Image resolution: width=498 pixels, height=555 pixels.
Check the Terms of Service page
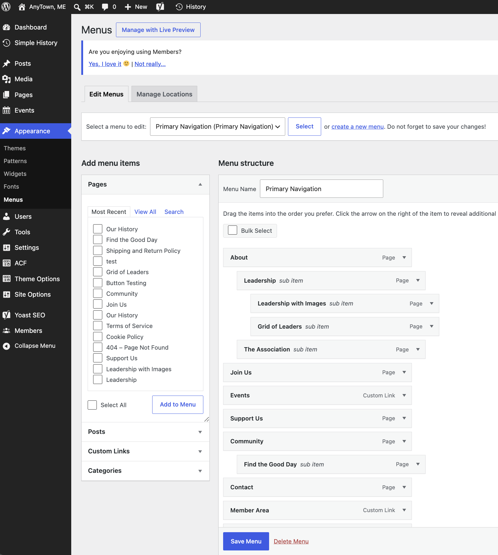pyautogui.click(x=98, y=326)
